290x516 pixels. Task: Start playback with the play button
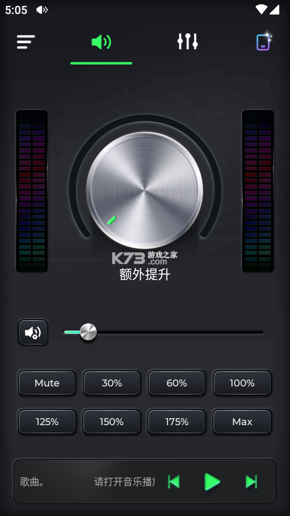point(213,482)
